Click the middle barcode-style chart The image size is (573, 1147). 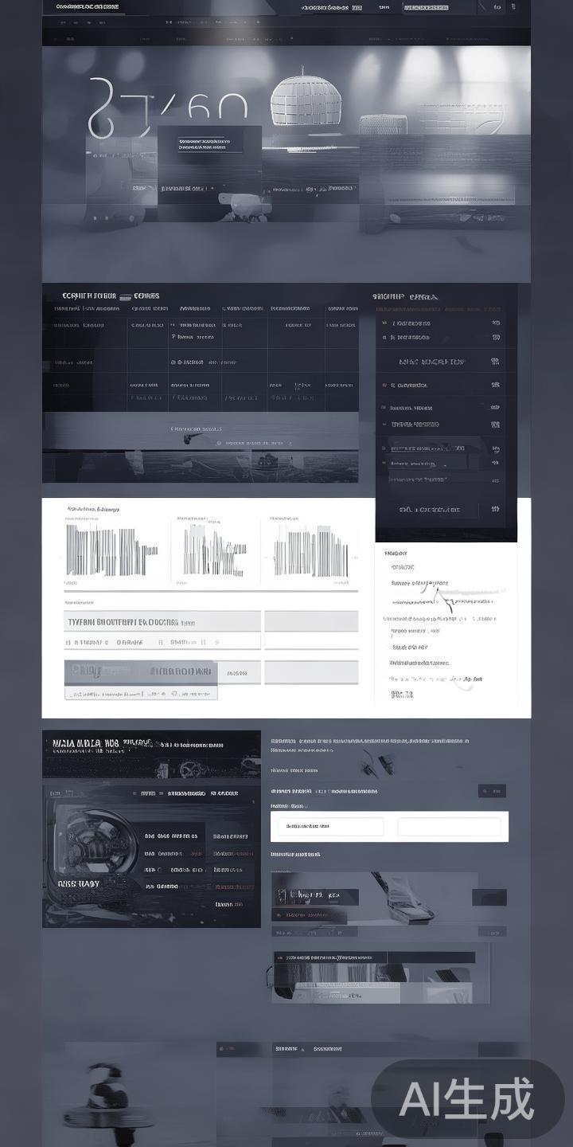click(x=213, y=550)
